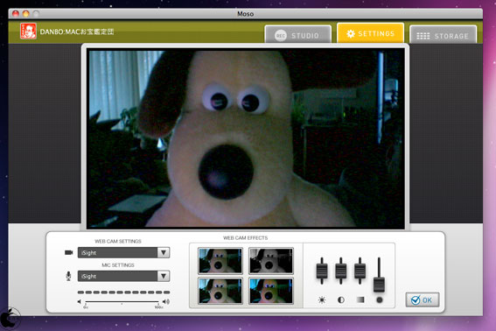The image size is (496, 331).
Task: Open the Storage tab
Action: [443, 35]
